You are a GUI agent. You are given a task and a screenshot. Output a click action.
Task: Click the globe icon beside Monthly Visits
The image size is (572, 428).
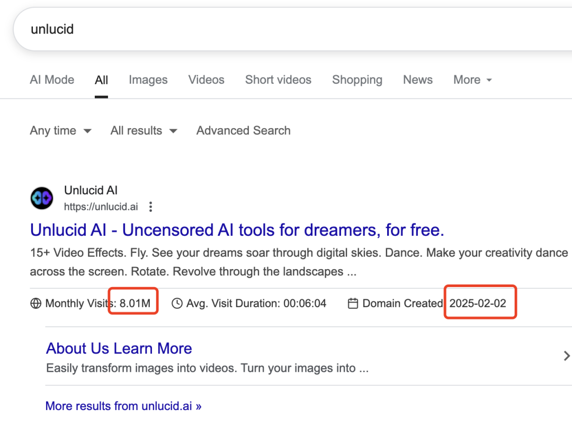tap(36, 303)
